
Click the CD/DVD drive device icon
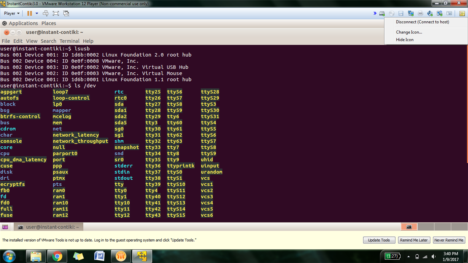click(392, 14)
